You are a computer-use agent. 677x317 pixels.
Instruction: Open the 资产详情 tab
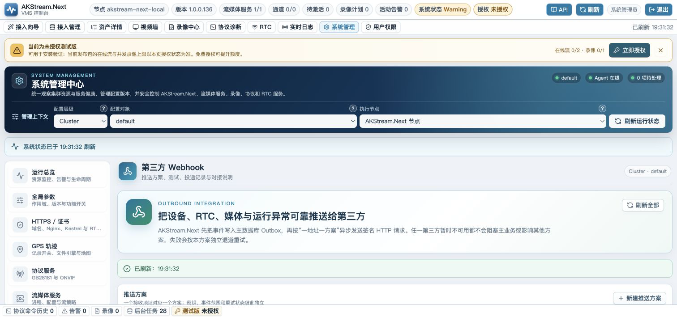point(107,27)
